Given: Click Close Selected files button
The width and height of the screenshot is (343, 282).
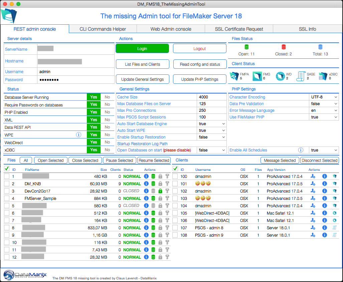Looking at the screenshot, I should [85, 160].
